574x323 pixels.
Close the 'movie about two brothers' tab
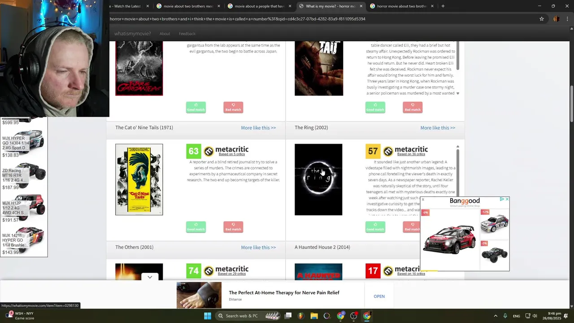219,6
